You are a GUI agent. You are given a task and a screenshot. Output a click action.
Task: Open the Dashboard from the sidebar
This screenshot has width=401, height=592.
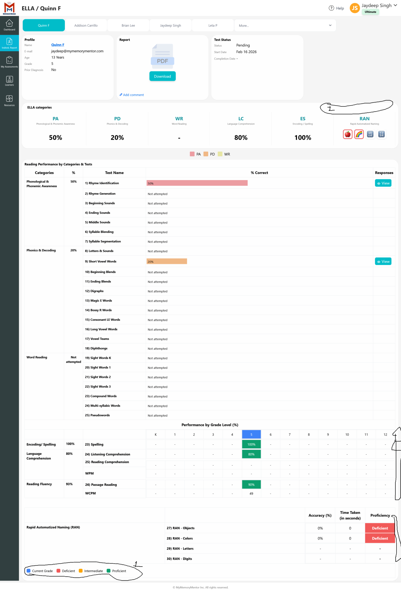pyautogui.click(x=9, y=25)
